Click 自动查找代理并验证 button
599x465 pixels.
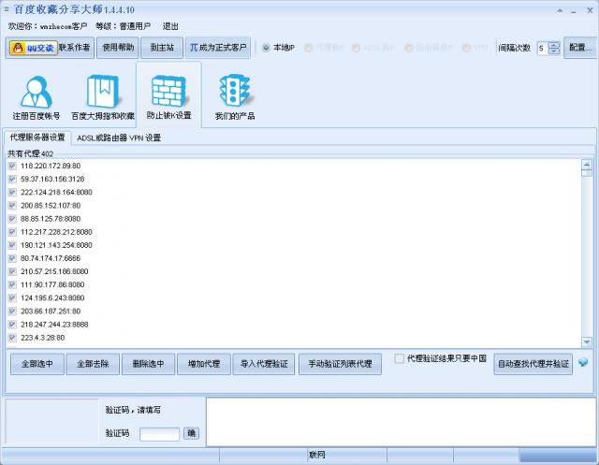pyautogui.click(x=533, y=364)
